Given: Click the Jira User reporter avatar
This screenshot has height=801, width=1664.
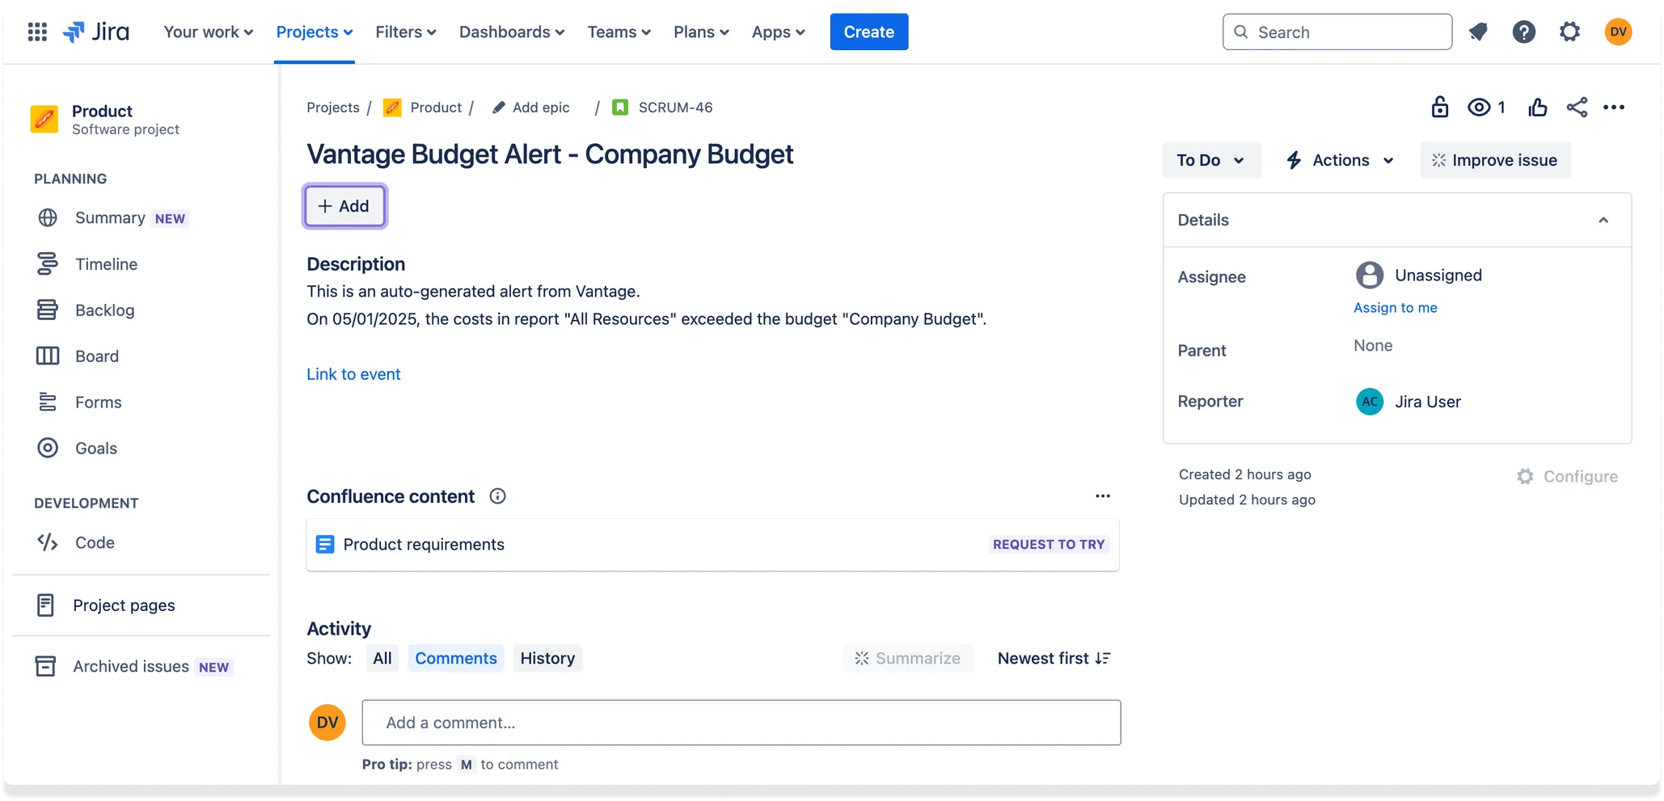Looking at the screenshot, I should pyautogui.click(x=1370, y=402).
